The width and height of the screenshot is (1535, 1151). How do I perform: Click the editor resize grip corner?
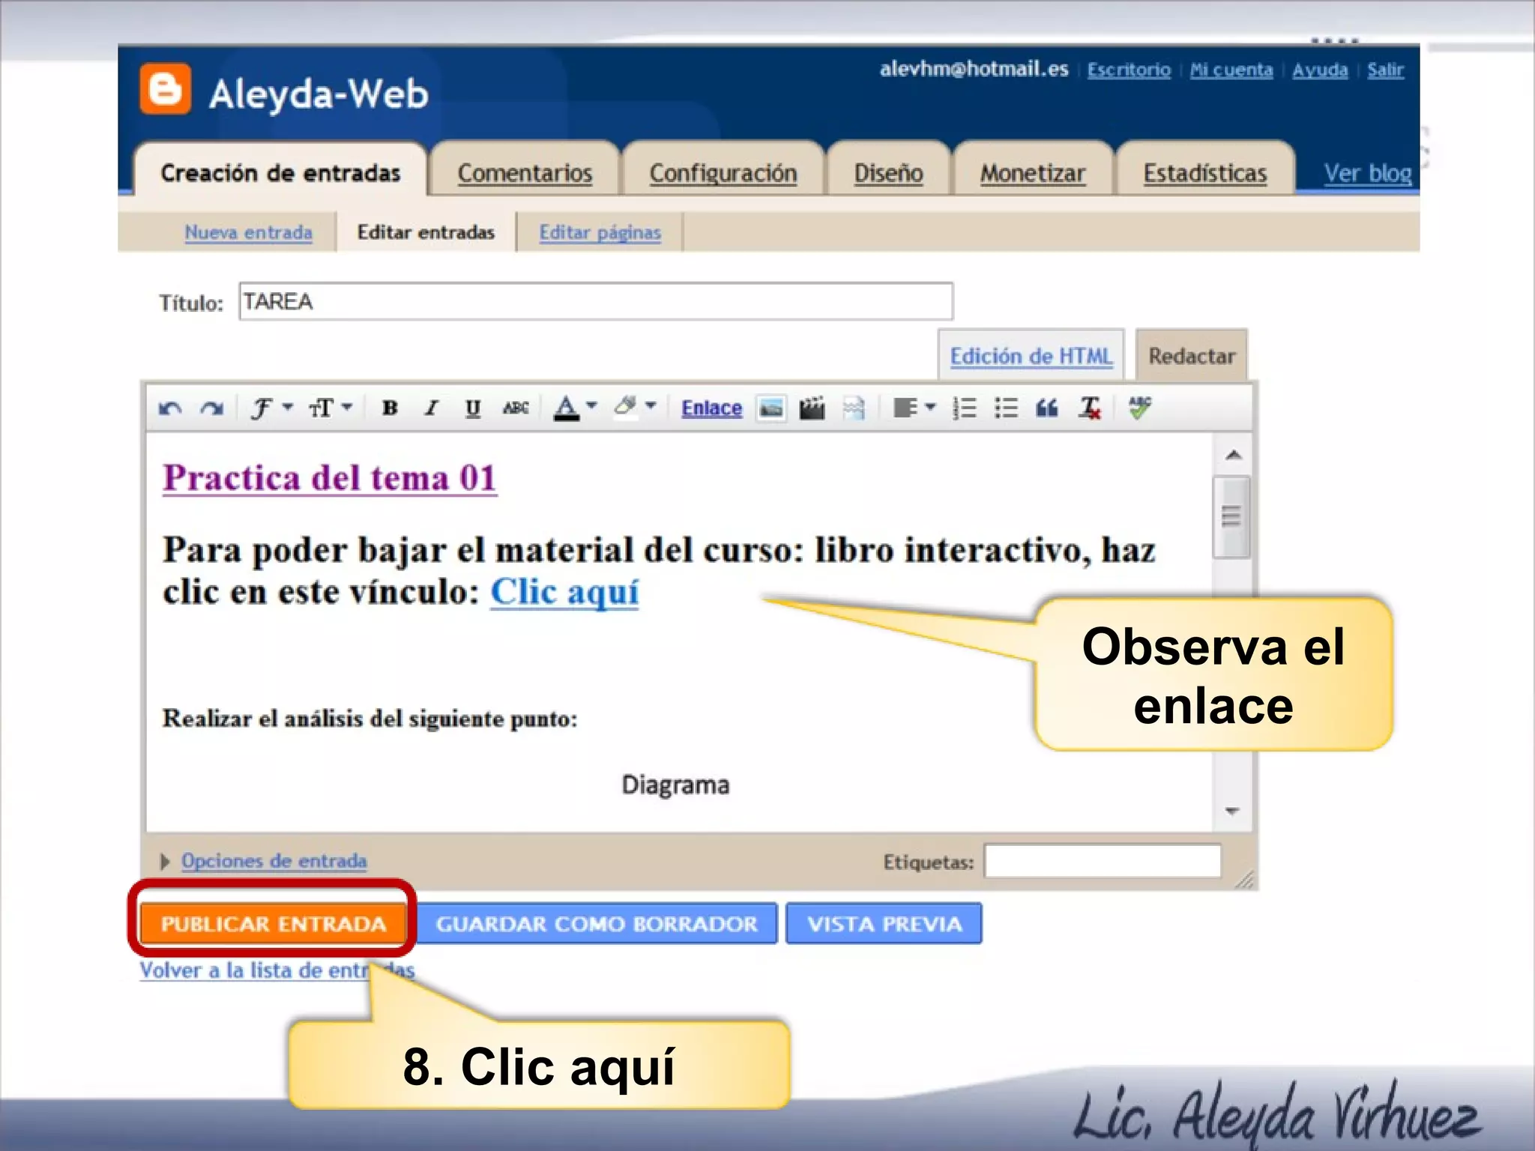coord(1244,879)
